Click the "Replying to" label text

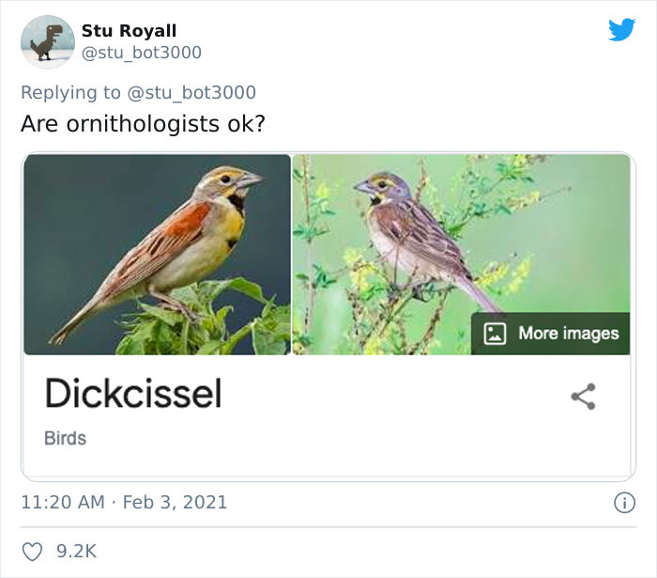[x=69, y=92]
